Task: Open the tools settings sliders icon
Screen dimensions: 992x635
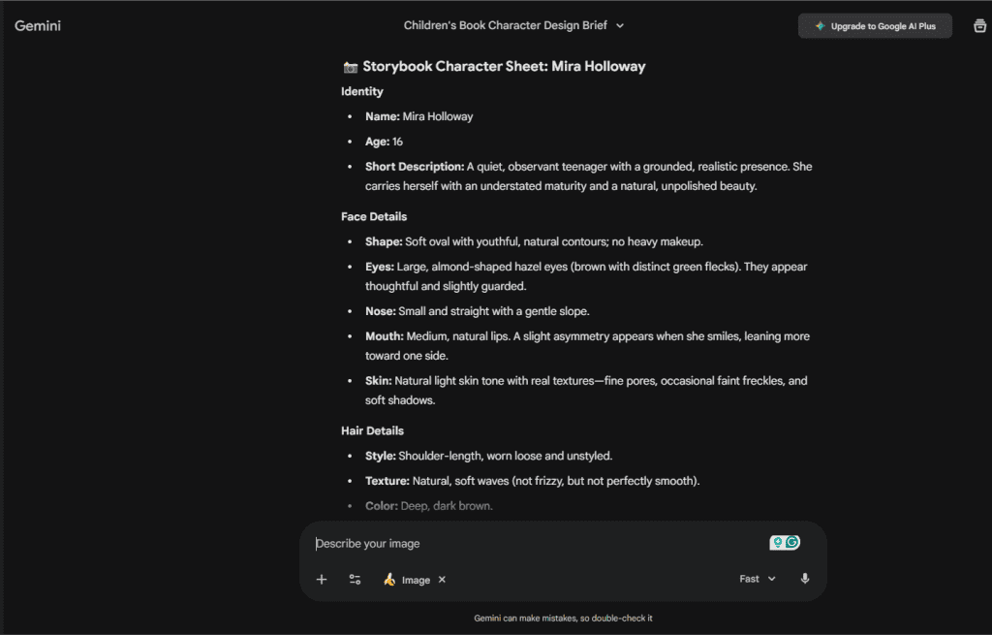Action: [x=355, y=580]
